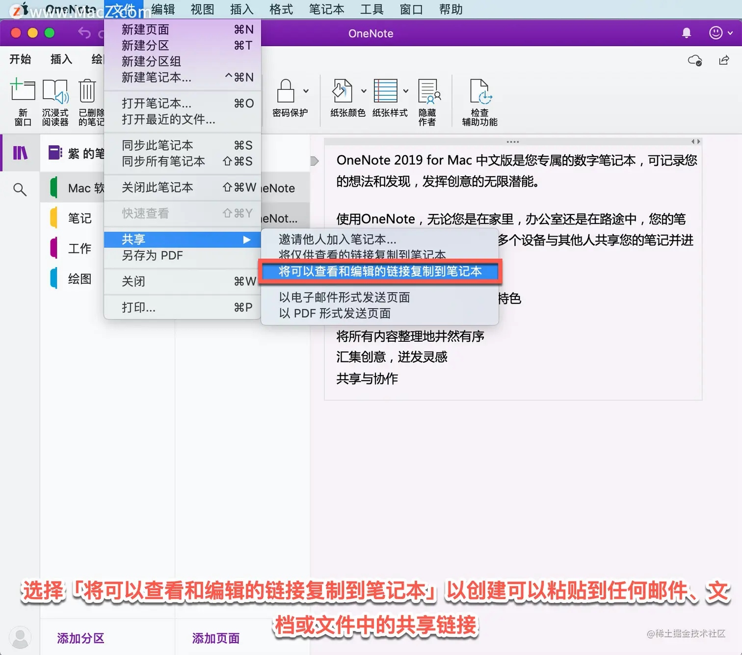Choose 打开笔记本... menu item
The image size is (742, 655).
point(182,103)
